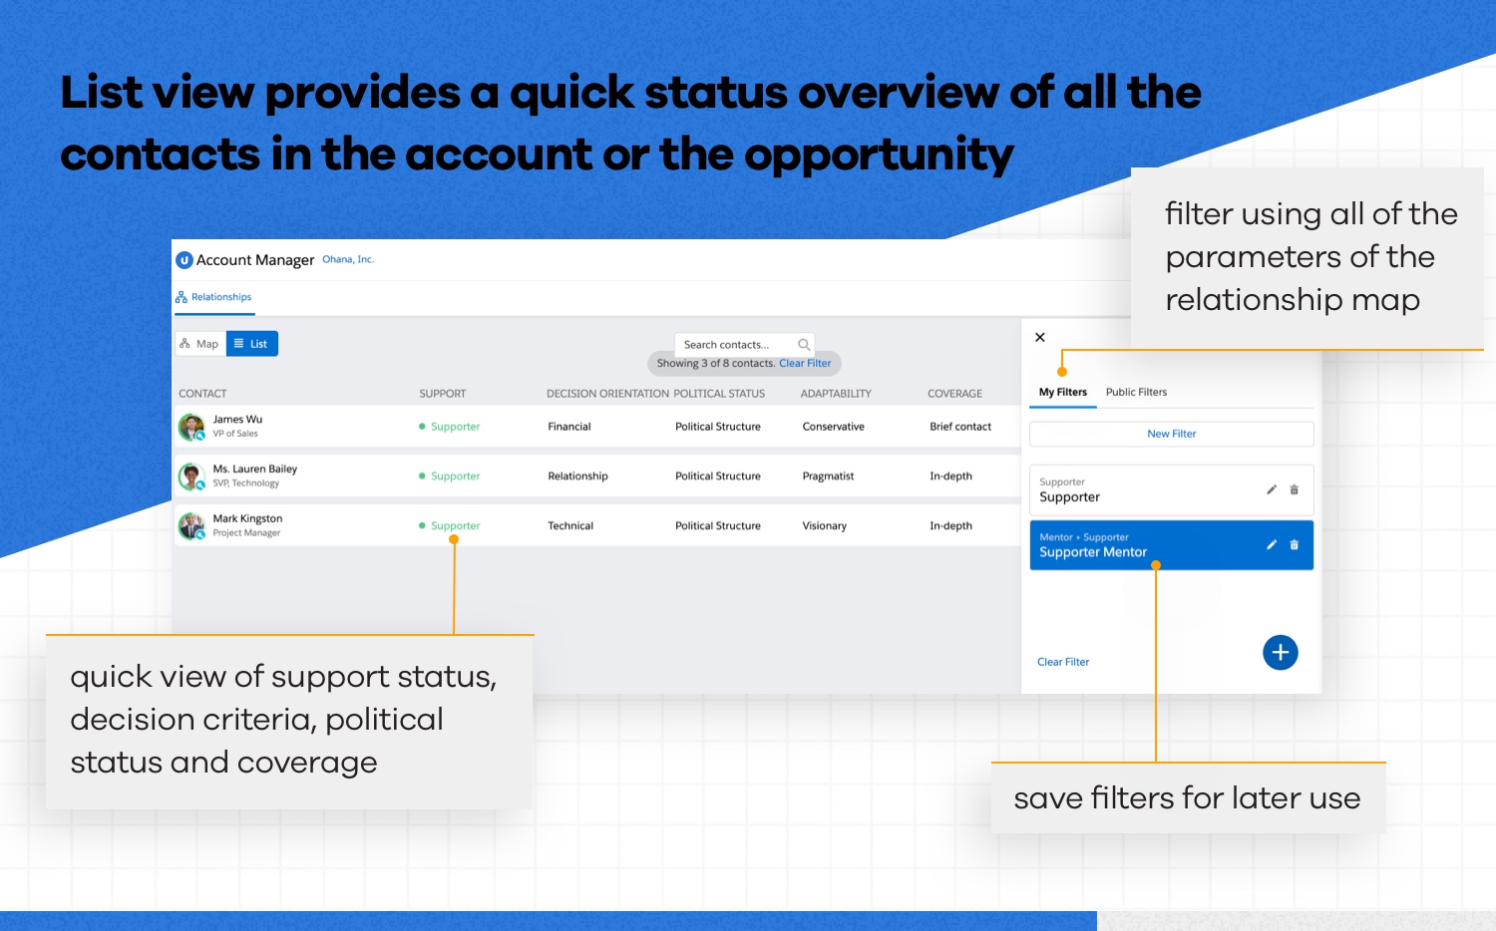Select the My Filters tab
1496x931 pixels.
[1063, 393]
